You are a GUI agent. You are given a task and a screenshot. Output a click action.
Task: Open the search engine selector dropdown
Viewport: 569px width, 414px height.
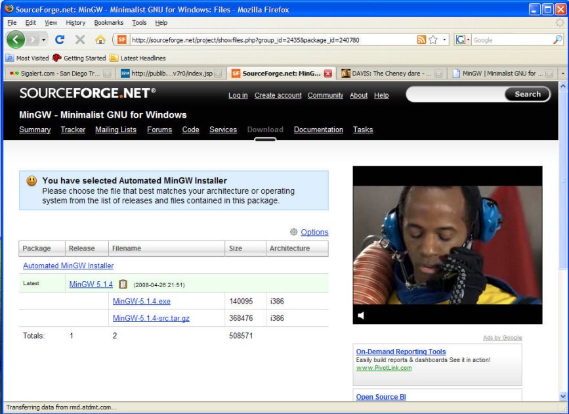click(463, 40)
